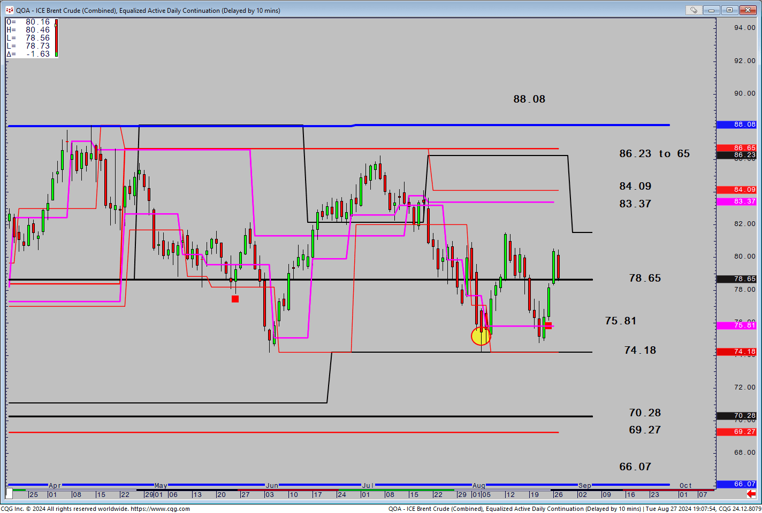Screen dimensions: 762x513
Task: Click the chain link icon in title bar
Action: pos(694,10)
